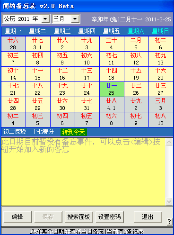Click the 星期六 weekday header
Screen dimensions: 174x235
pyautogui.click(x=136, y=31)
